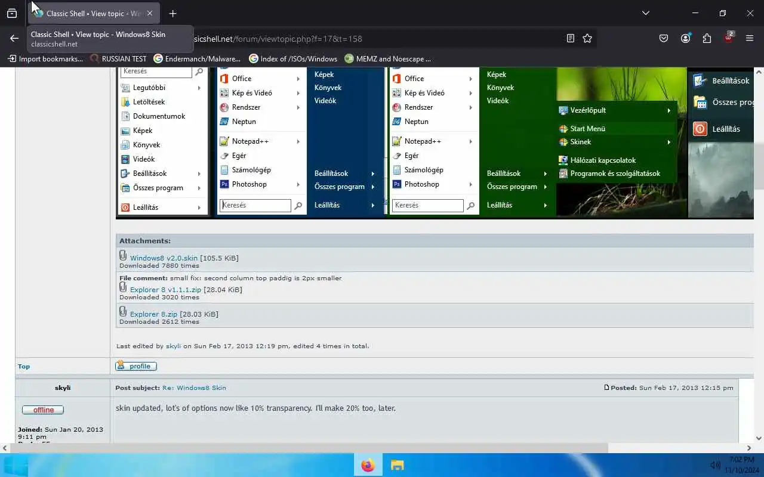The height and width of the screenshot is (477, 764).
Task: Click the vertical scrollbar up arrow
Action: 759,72
